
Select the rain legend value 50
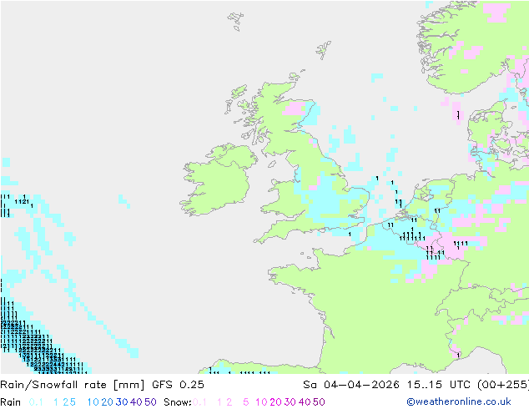(150, 402)
